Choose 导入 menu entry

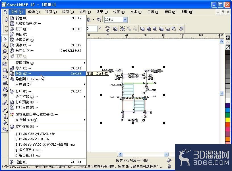(x=48, y=68)
